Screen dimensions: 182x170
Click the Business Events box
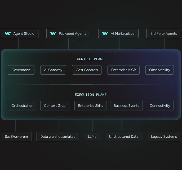(126, 105)
